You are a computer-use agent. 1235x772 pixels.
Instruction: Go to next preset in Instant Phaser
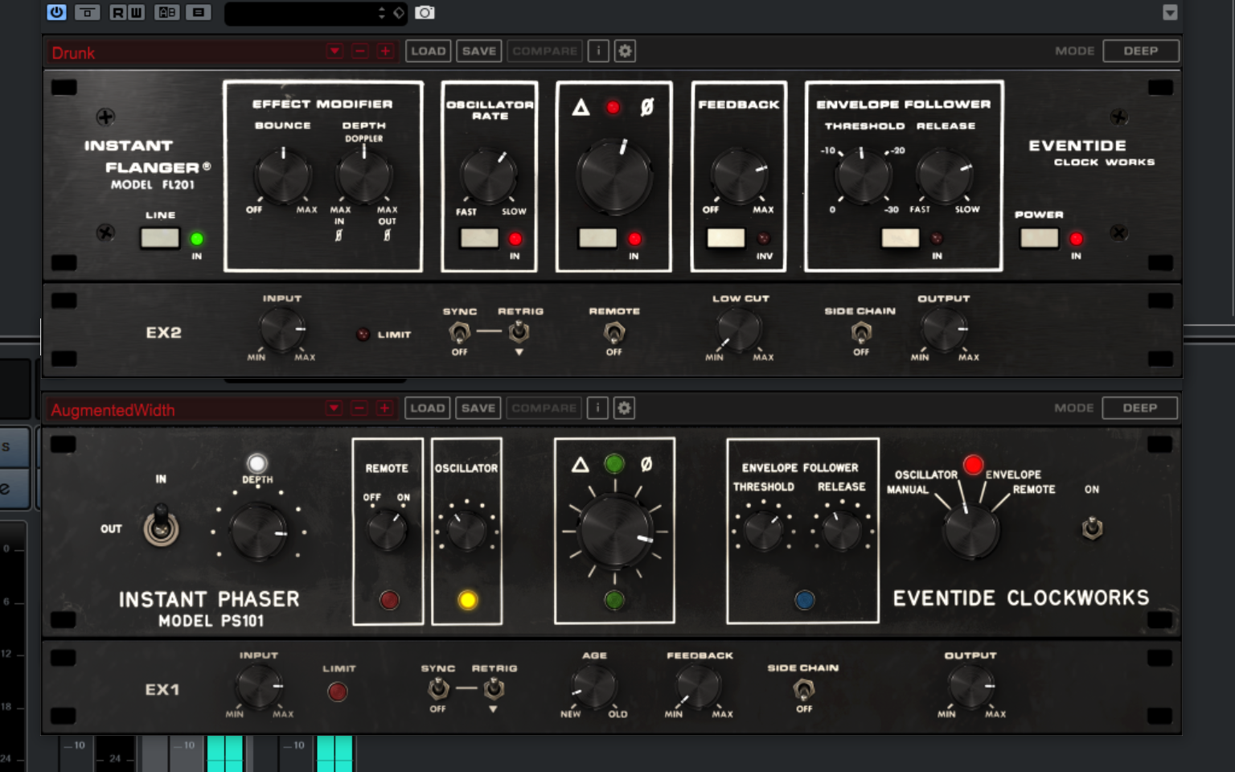(x=385, y=409)
